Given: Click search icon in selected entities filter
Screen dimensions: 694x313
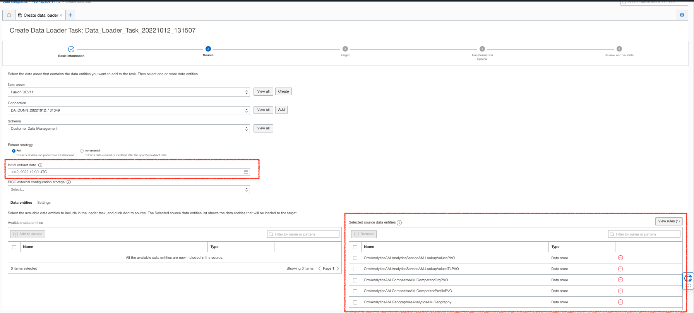Looking at the screenshot, I should click(612, 234).
